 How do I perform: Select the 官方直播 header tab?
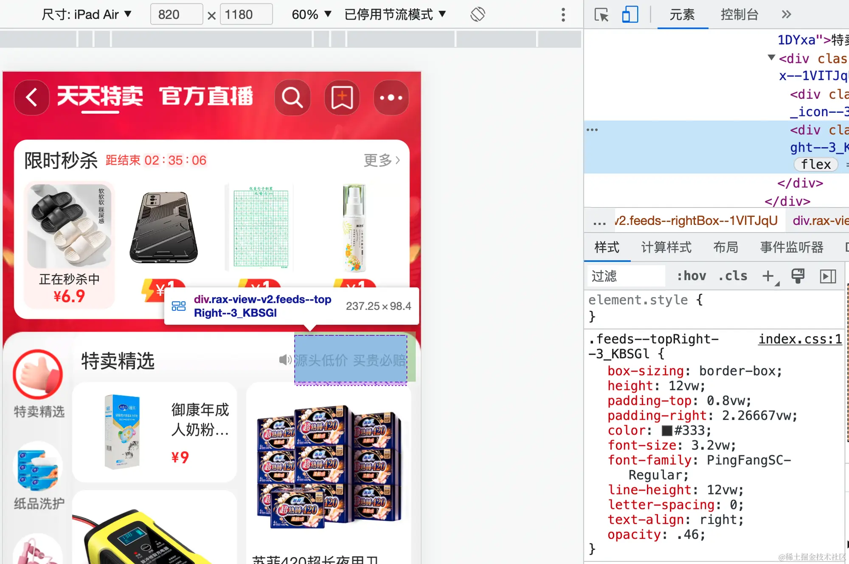click(x=206, y=96)
